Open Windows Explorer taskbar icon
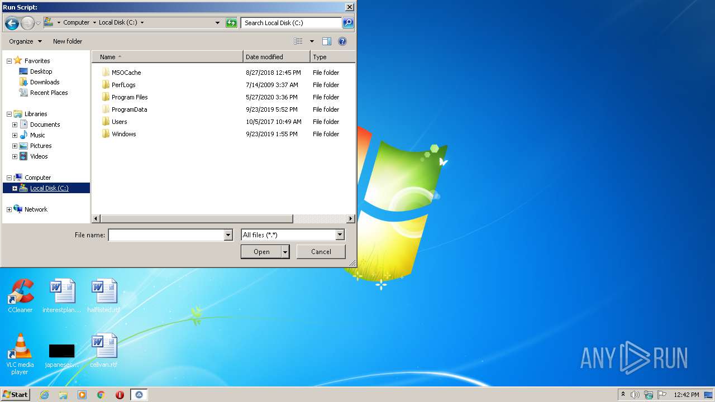 pyautogui.click(x=63, y=395)
